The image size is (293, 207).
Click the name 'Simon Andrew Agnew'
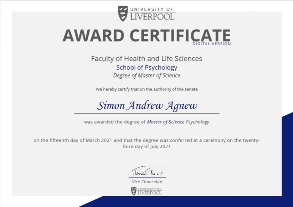pyautogui.click(x=147, y=106)
